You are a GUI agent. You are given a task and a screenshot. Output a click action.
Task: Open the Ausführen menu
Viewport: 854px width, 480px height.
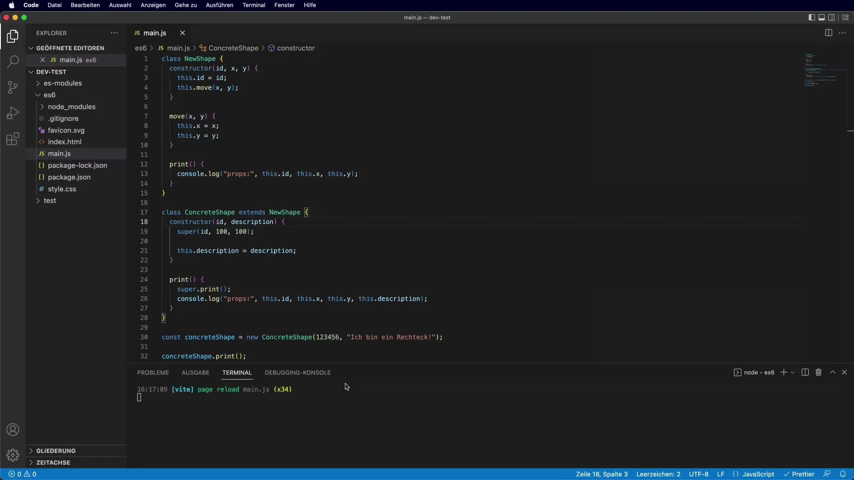[x=219, y=5]
